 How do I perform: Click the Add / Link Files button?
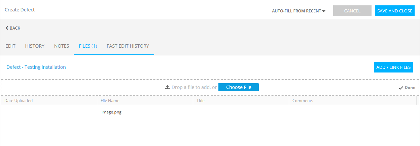(393, 67)
